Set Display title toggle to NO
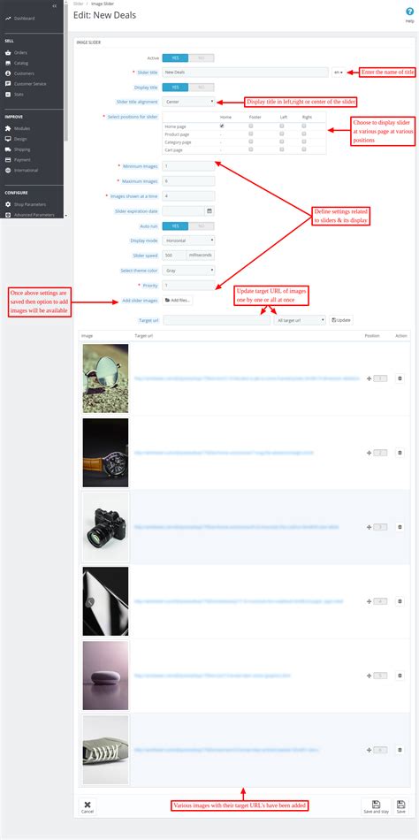The width and height of the screenshot is (419, 840). pos(202,87)
